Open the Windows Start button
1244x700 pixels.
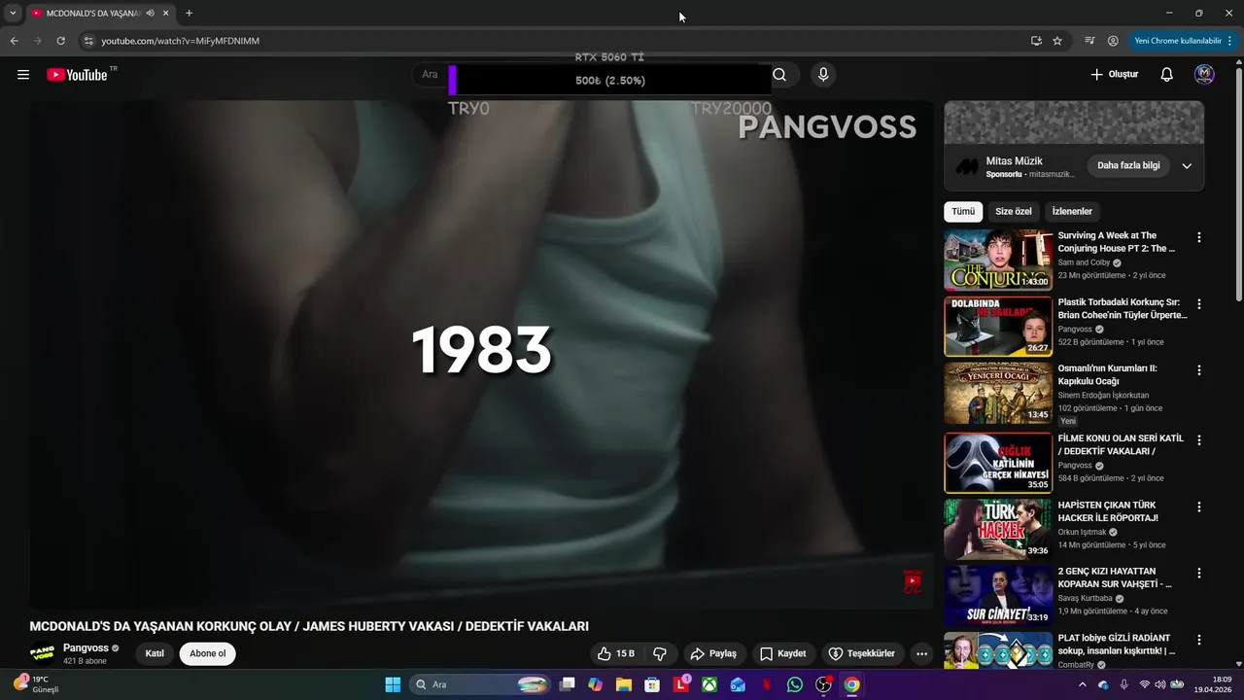pyautogui.click(x=393, y=684)
